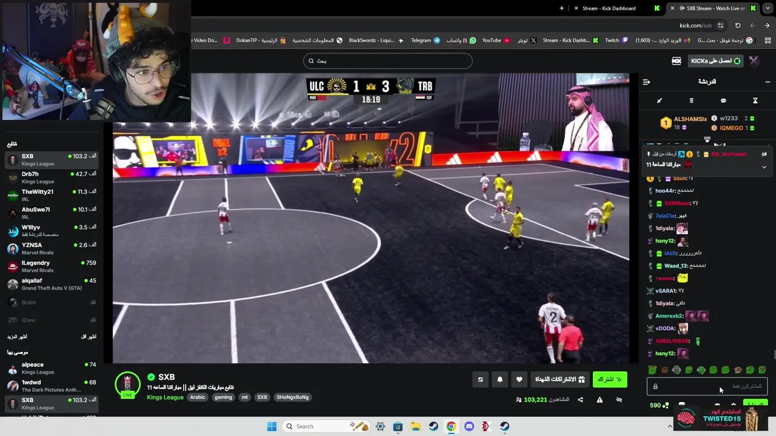This screenshot has width=776, height=436.
Task: Toggle notifications bell for SXB
Action: (x=500, y=380)
